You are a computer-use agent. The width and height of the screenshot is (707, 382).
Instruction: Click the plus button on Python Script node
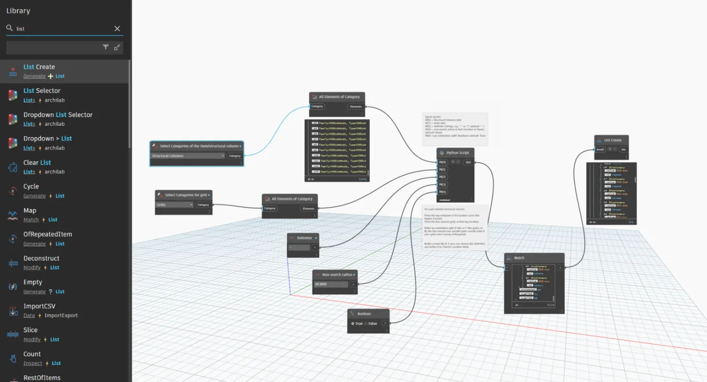(x=452, y=162)
